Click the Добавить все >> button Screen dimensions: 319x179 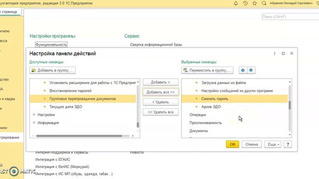point(160,92)
